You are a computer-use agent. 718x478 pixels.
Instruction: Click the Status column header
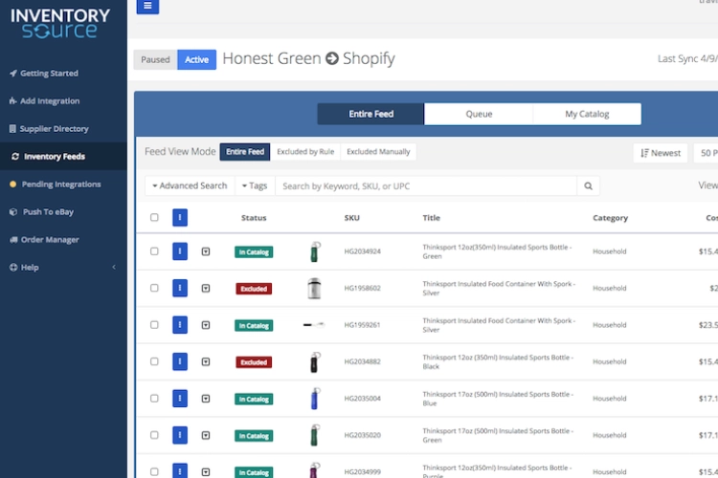click(x=254, y=218)
